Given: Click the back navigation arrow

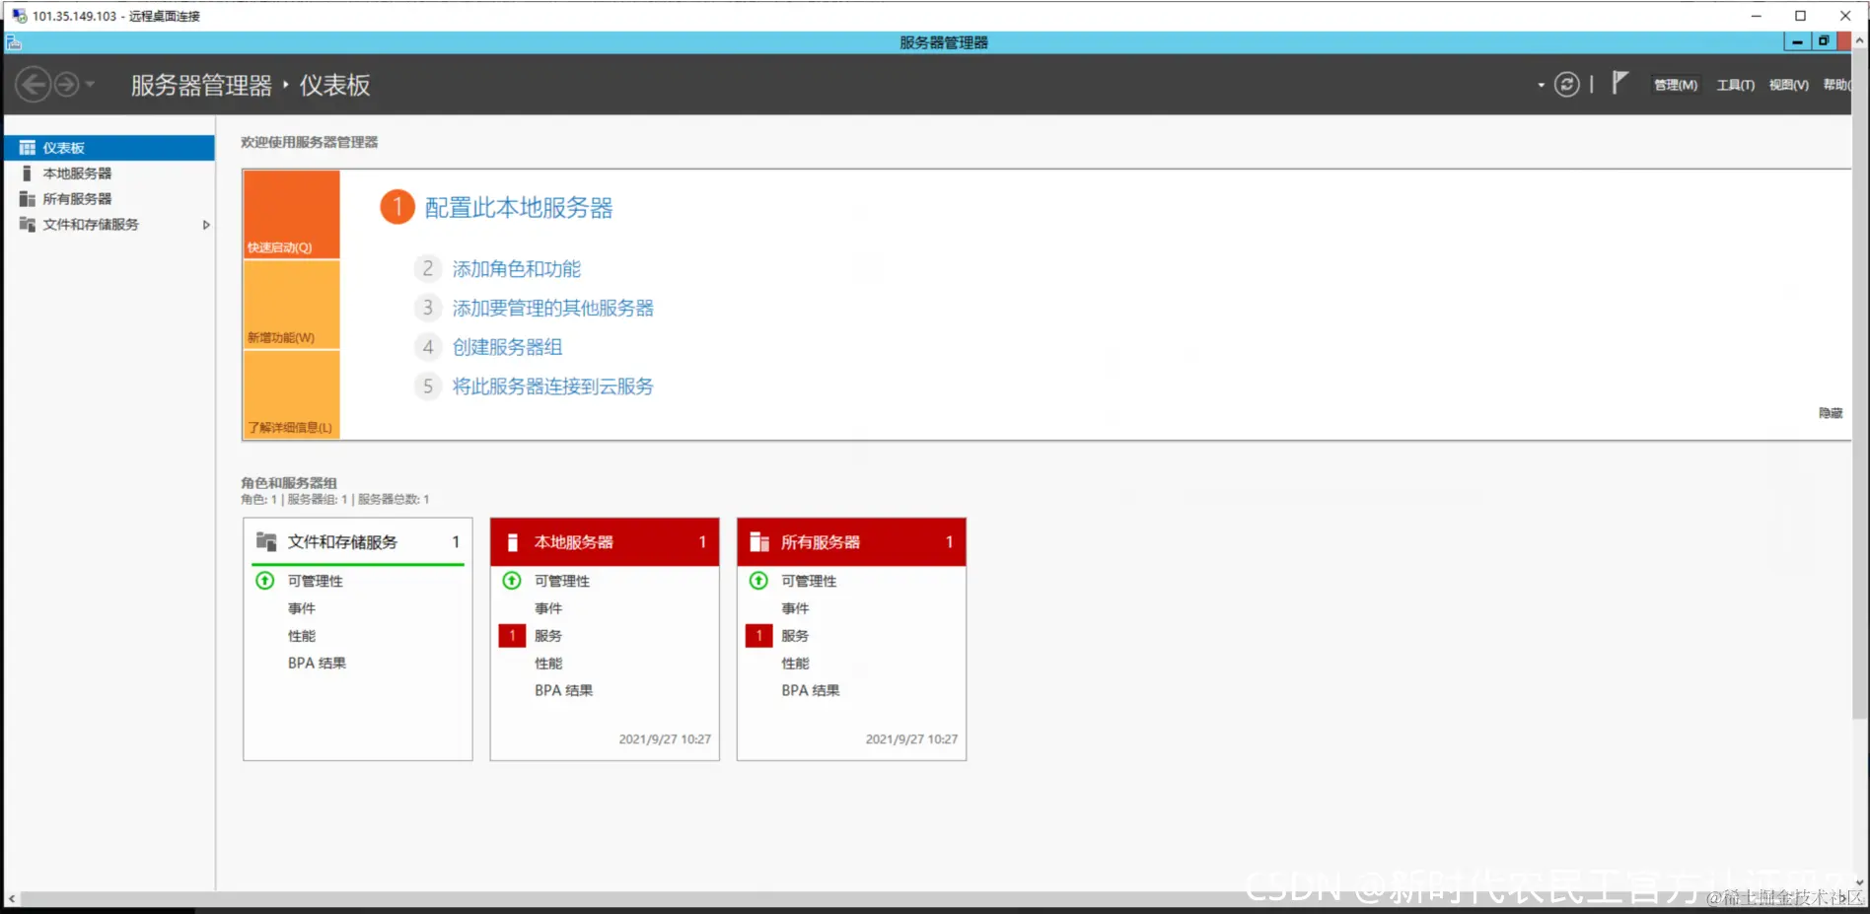Looking at the screenshot, I should 33,85.
